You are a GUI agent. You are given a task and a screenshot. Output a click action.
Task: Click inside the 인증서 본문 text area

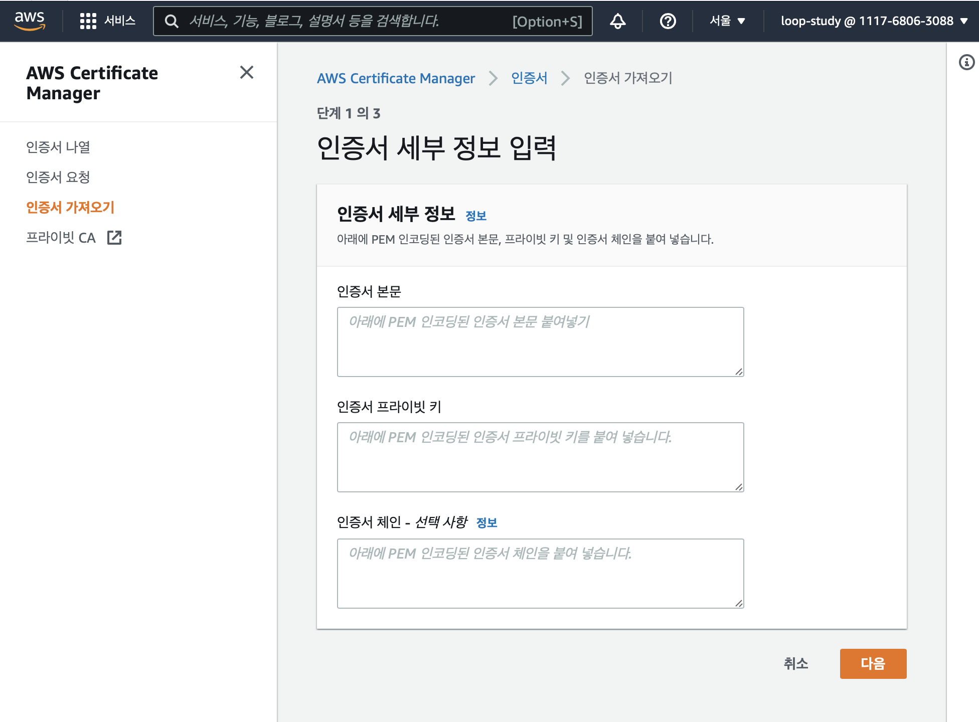[540, 342]
